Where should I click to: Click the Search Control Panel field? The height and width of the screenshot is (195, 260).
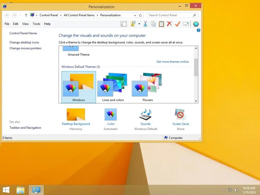click(172, 15)
